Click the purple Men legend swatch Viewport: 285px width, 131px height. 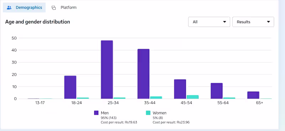[96, 113]
